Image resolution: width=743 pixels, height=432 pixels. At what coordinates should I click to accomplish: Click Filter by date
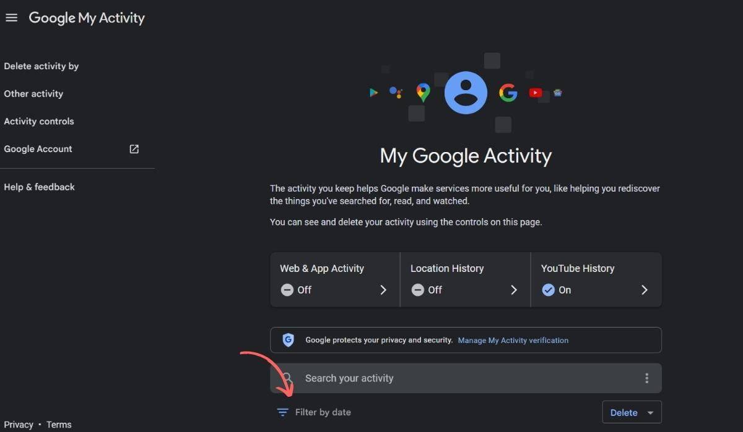tap(323, 412)
